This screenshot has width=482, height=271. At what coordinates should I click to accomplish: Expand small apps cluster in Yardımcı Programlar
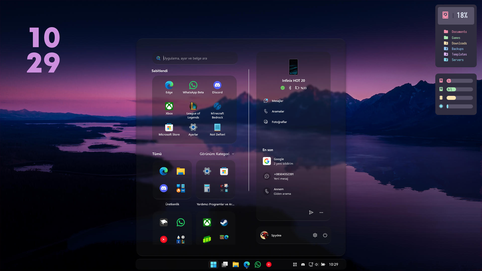(224, 188)
